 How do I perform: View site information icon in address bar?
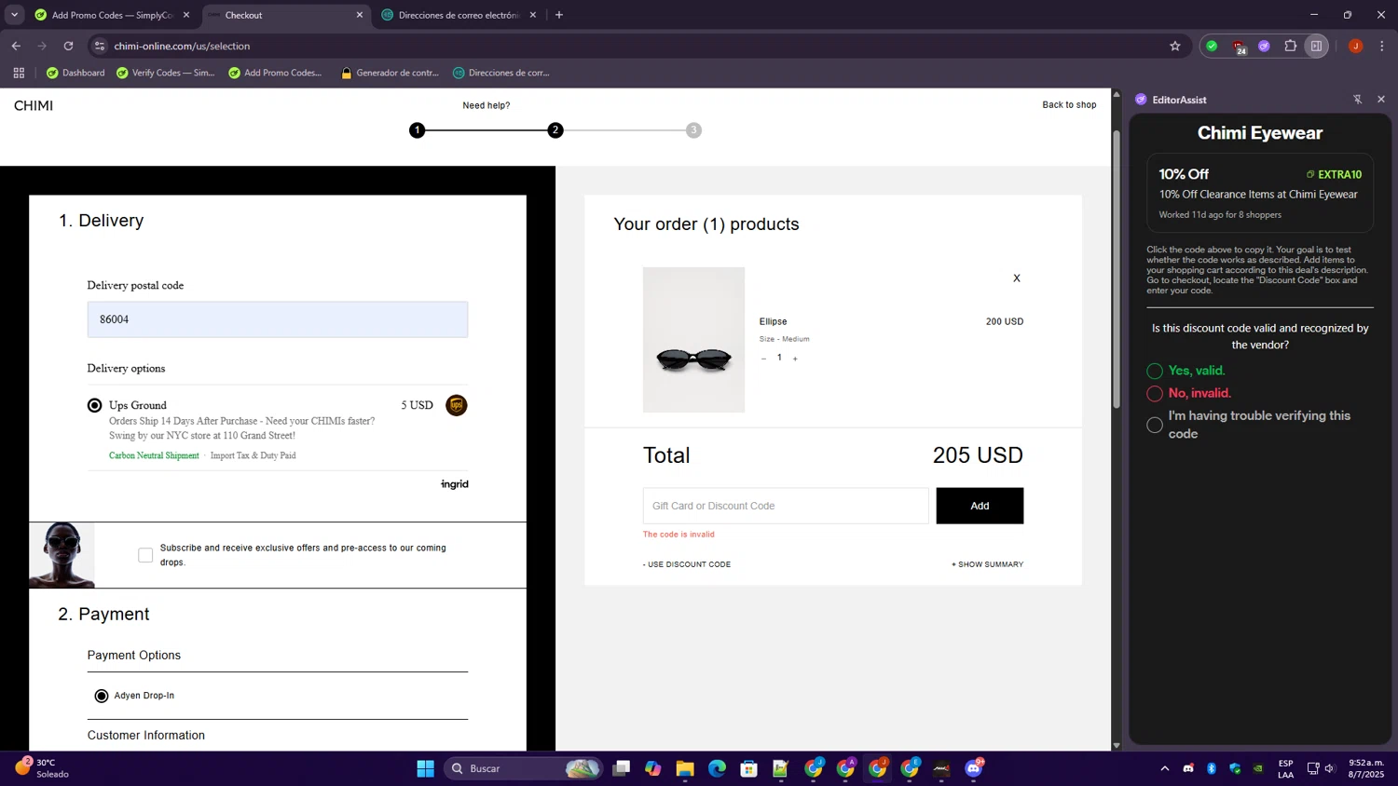(100, 46)
